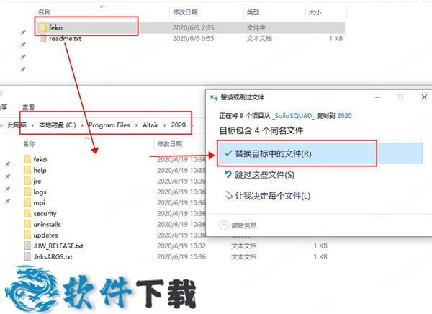Navigate to Altair breadcrumb

[150, 125]
